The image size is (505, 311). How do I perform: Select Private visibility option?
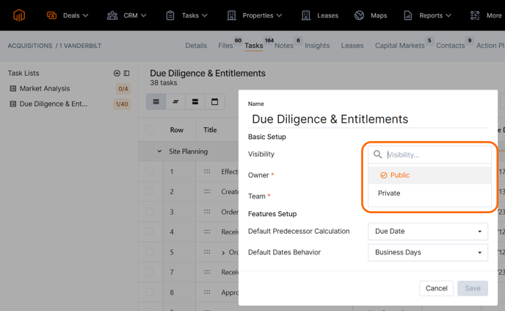click(x=389, y=193)
